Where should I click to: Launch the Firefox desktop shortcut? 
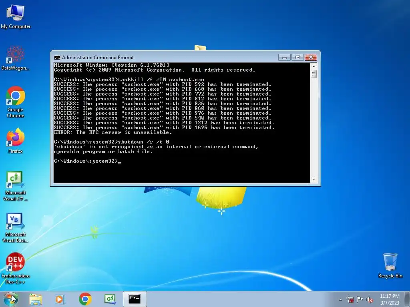point(16,141)
